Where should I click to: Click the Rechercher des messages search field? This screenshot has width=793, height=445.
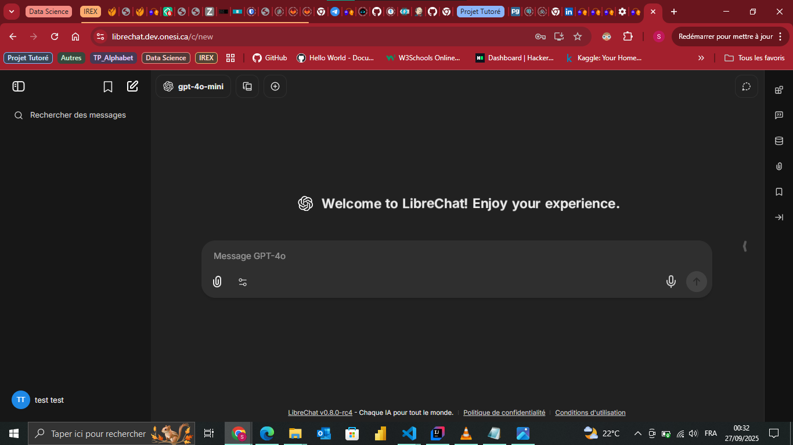coord(75,115)
